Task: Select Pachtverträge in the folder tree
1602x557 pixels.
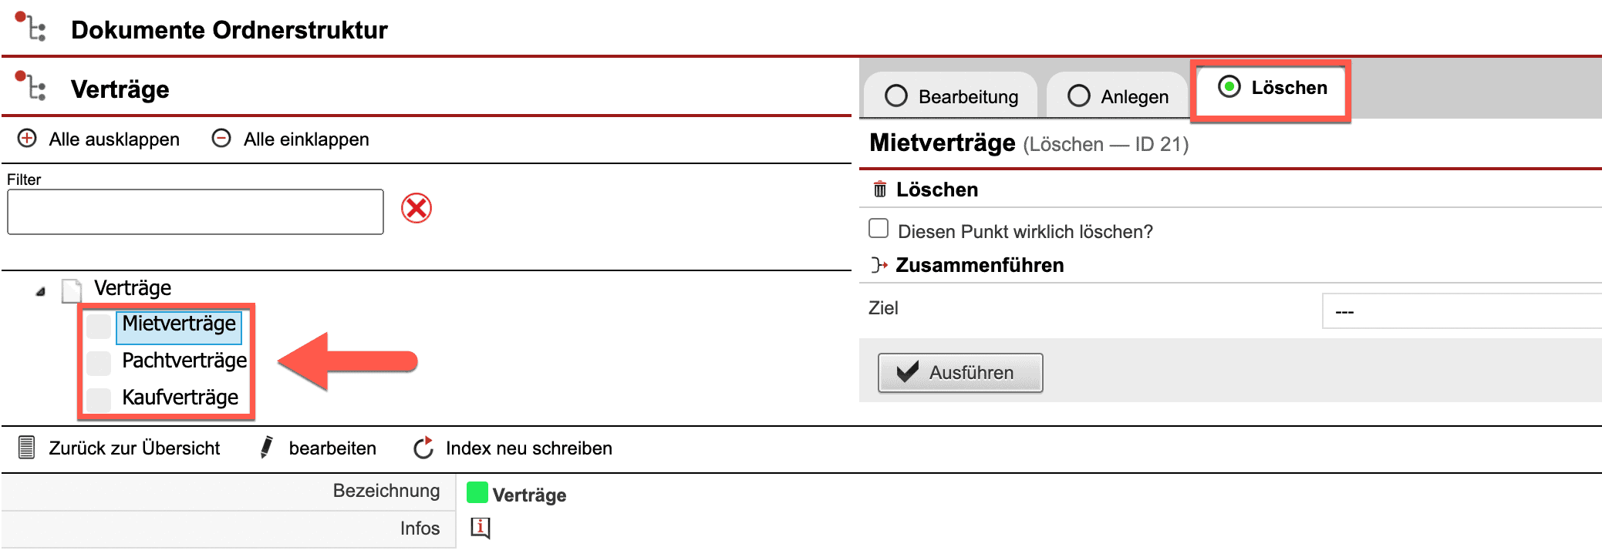Action: pos(184,361)
